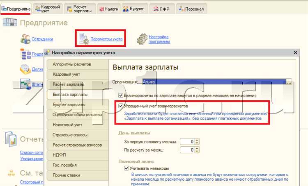Open the Кадровый учет tab
This screenshot has height=186, width=308.
click(x=48, y=9)
